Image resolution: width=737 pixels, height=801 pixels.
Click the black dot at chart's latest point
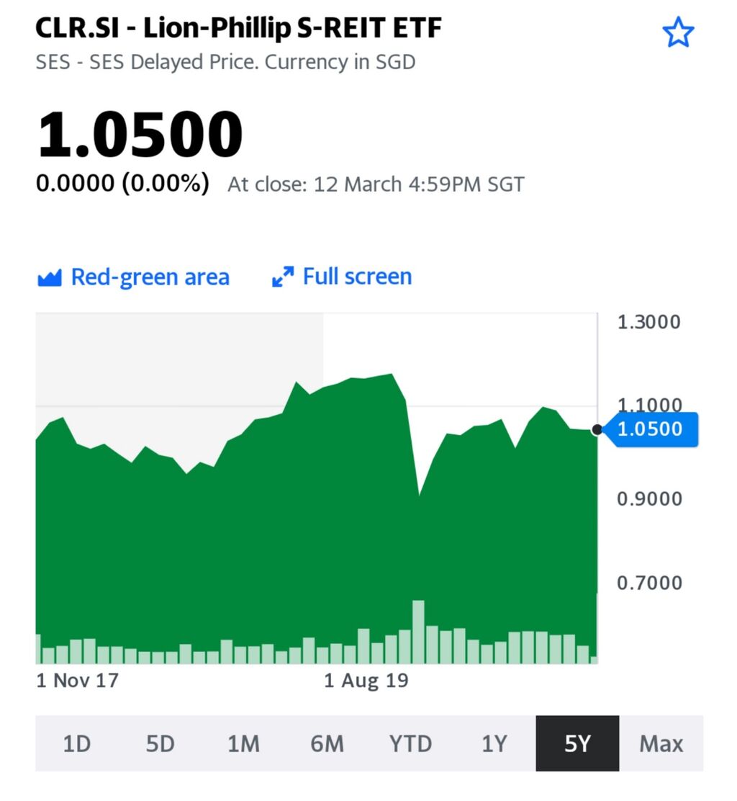click(x=597, y=429)
